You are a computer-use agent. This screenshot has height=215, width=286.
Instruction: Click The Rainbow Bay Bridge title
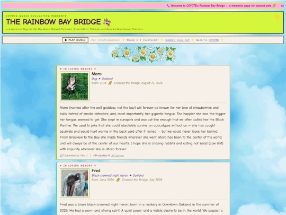pos(53,22)
